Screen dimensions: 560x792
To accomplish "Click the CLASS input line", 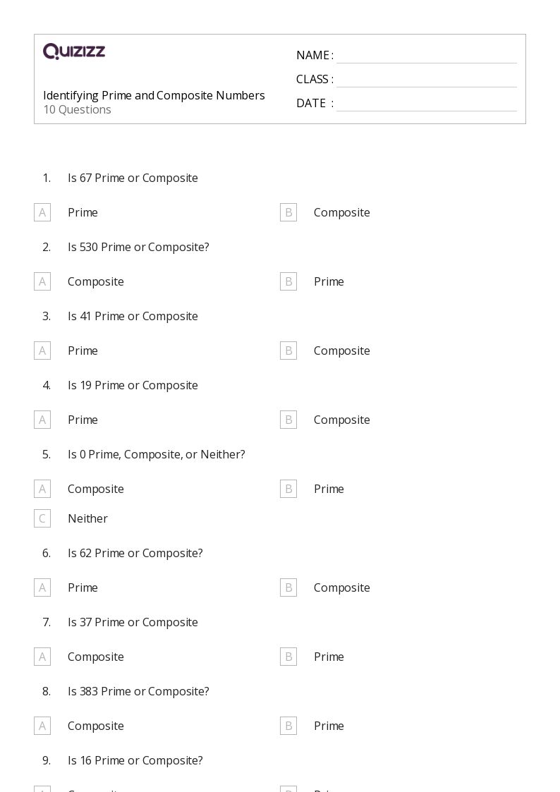I will pyautogui.click(x=426, y=80).
